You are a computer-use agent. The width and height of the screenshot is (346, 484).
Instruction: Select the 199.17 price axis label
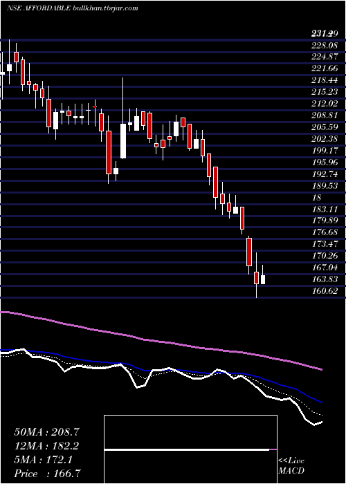[x=324, y=151]
